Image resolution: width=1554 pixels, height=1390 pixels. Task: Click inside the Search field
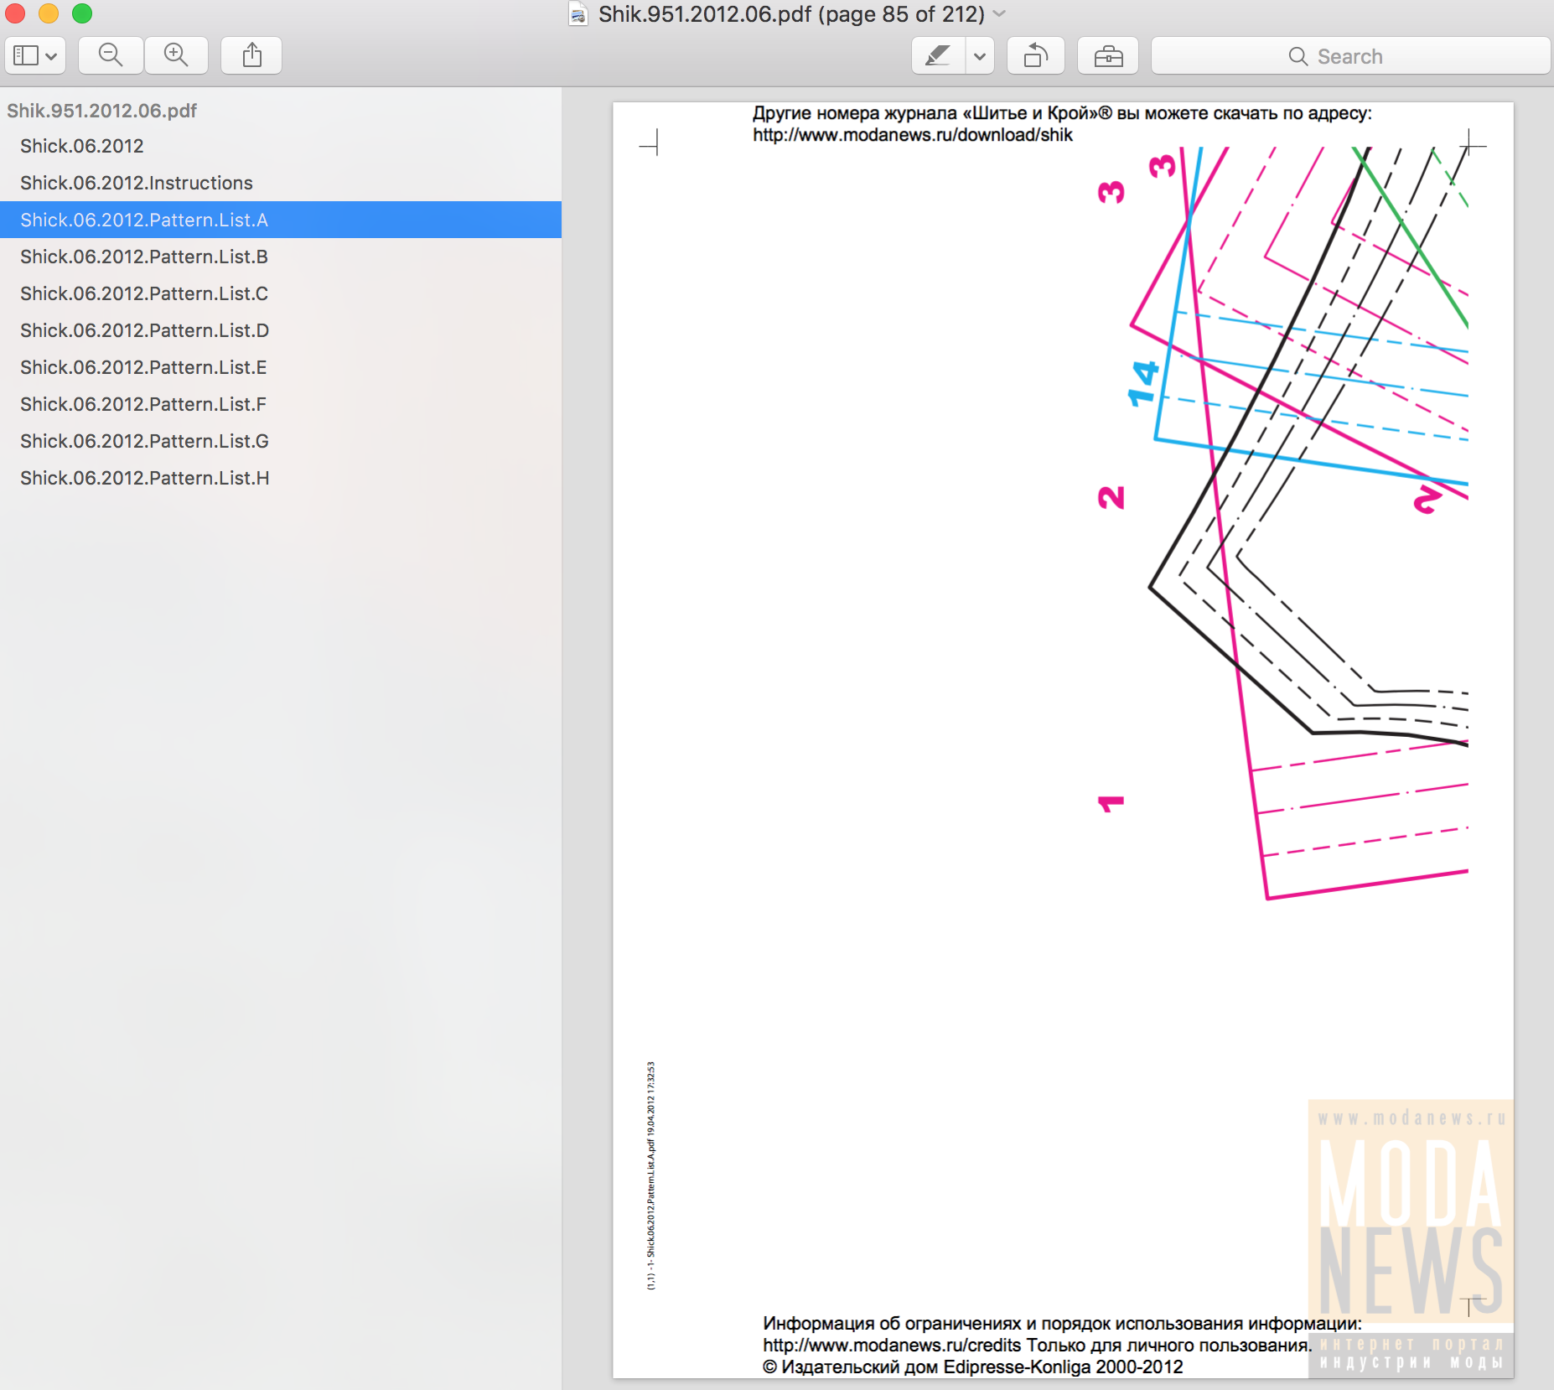[x=1350, y=56]
